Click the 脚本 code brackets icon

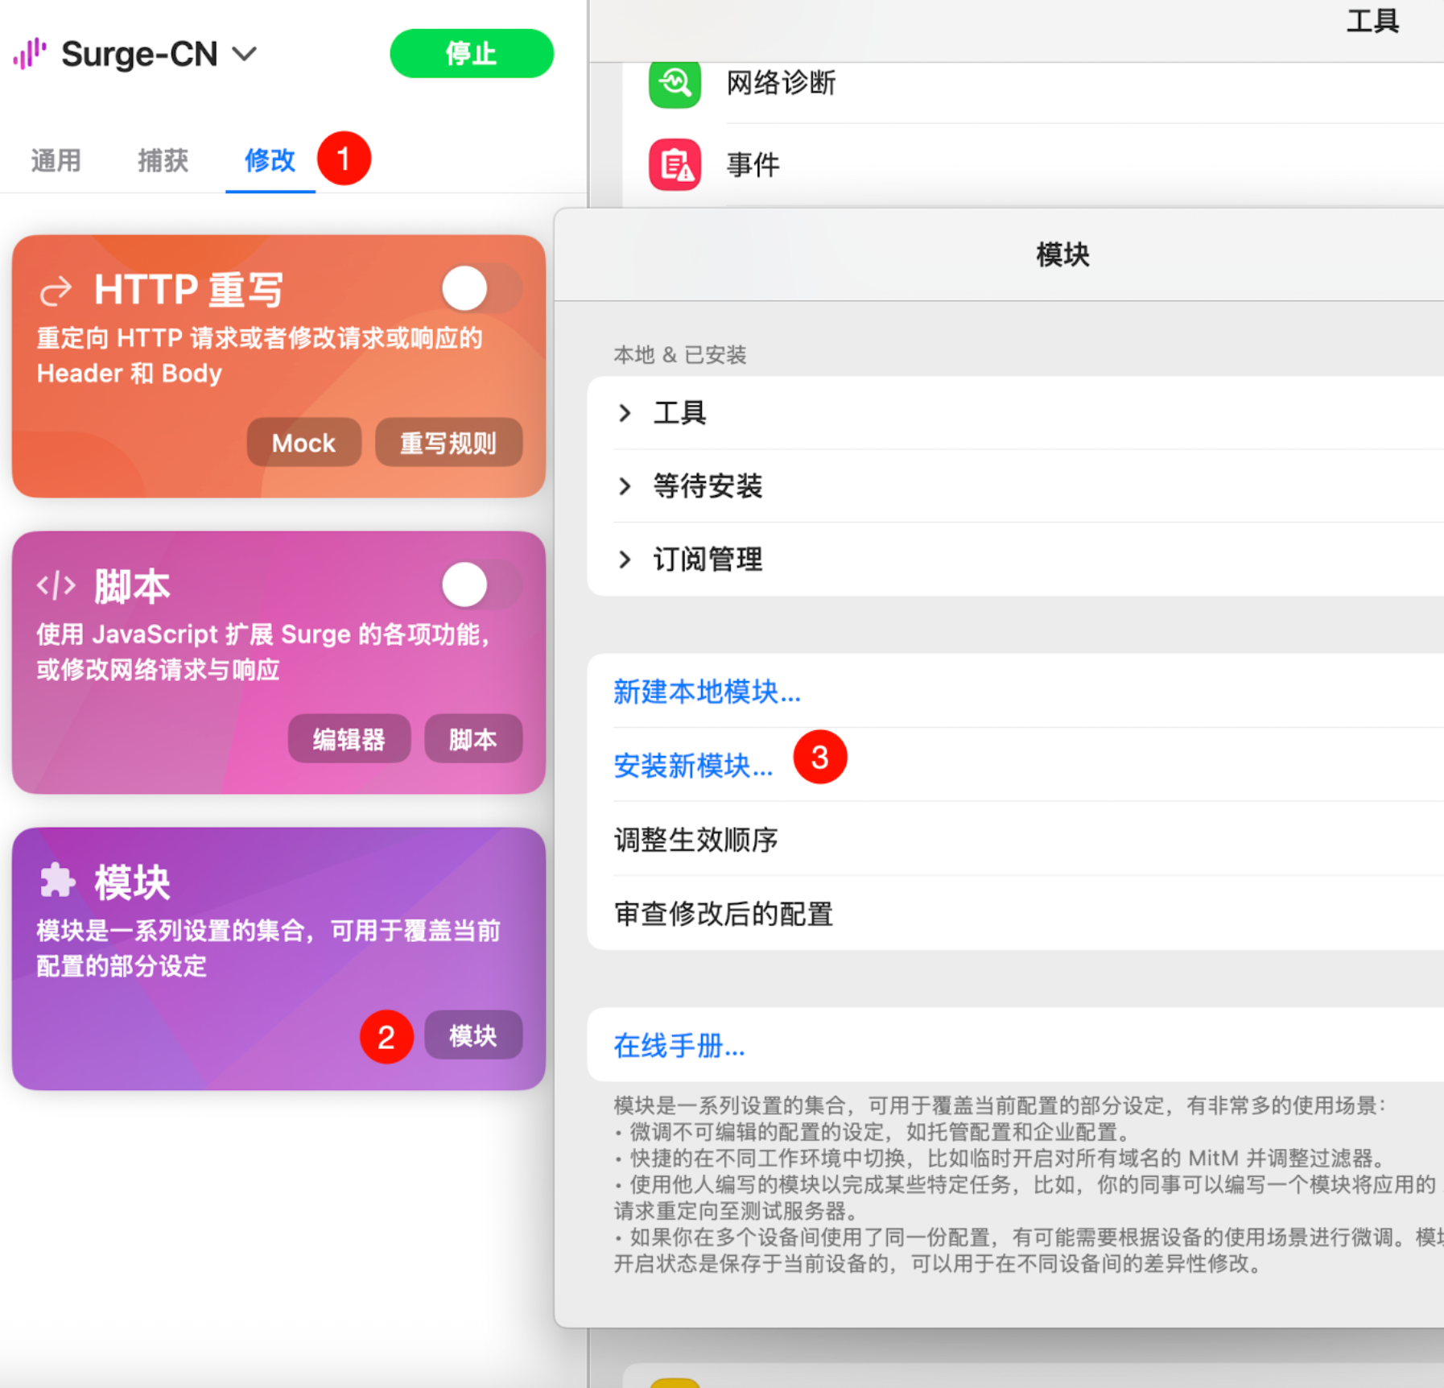(x=56, y=585)
